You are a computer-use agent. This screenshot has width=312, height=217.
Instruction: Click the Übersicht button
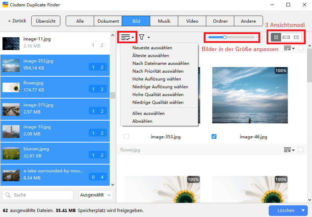pos(46,21)
